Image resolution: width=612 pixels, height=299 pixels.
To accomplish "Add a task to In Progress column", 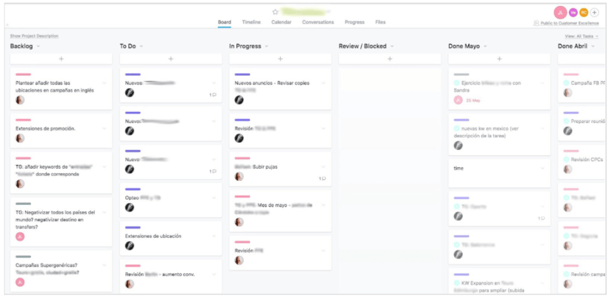I will [280, 59].
